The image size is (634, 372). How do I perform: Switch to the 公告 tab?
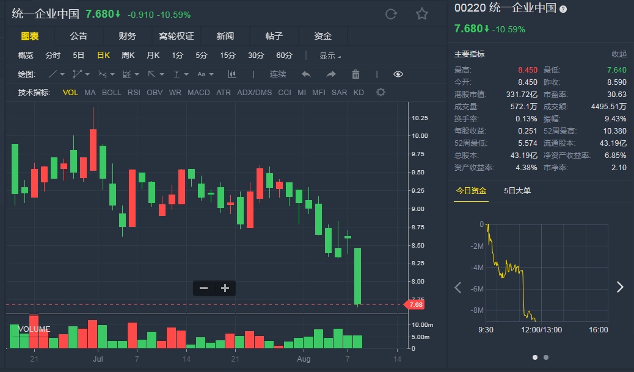[x=79, y=37]
